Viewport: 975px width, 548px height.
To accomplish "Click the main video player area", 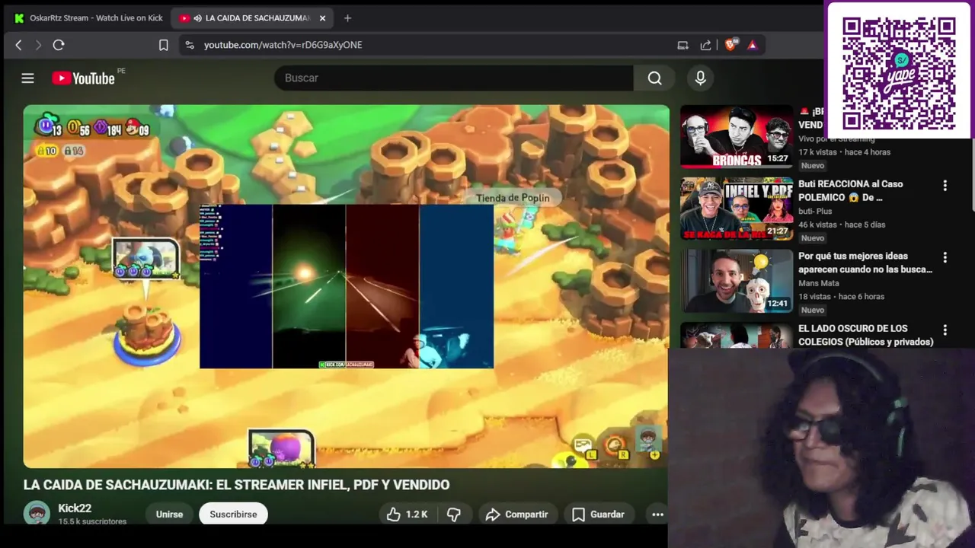I will (x=347, y=286).
